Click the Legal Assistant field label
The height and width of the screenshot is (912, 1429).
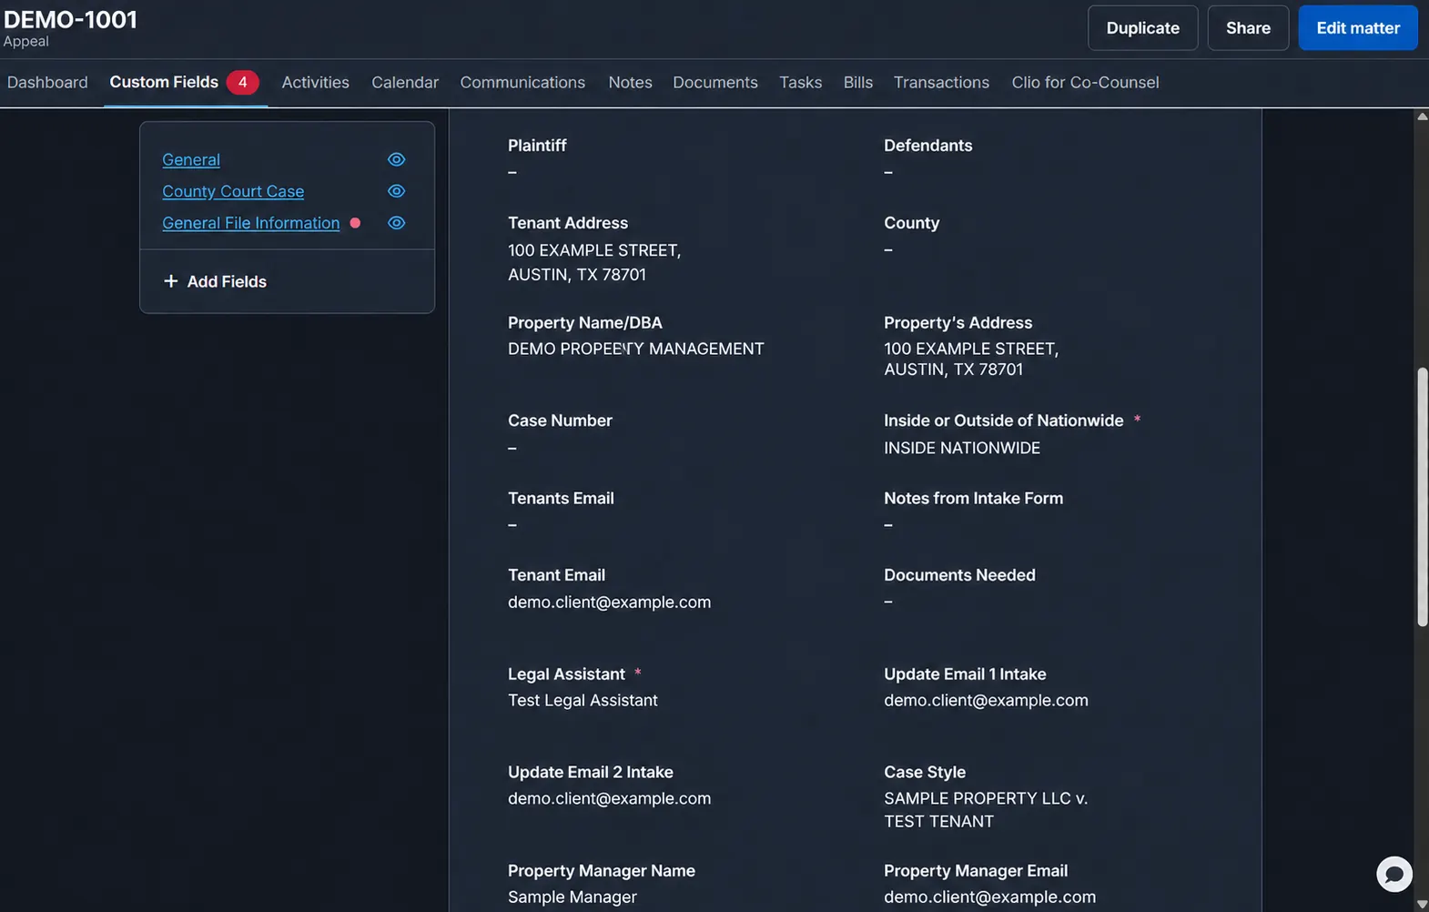[x=566, y=674]
